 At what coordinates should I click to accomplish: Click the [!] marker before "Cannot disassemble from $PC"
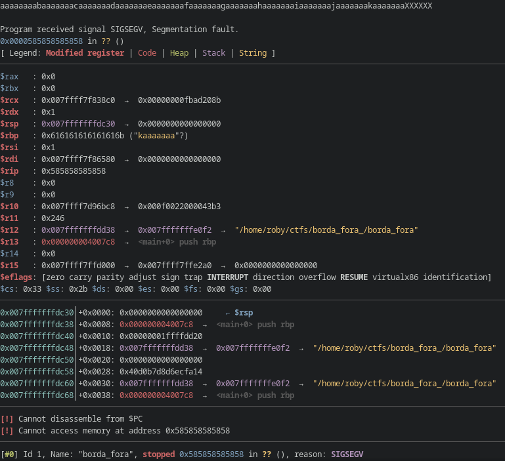click(7, 419)
